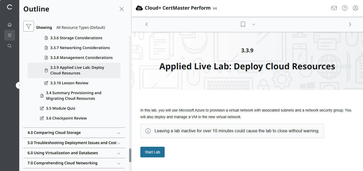Select the Outline menu icon in sidebar

[10, 35]
